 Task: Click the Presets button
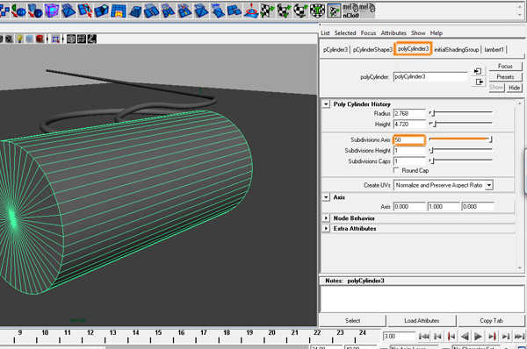(x=505, y=77)
